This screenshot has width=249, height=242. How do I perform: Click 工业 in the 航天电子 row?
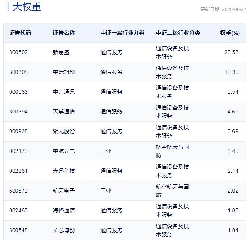(x=106, y=191)
